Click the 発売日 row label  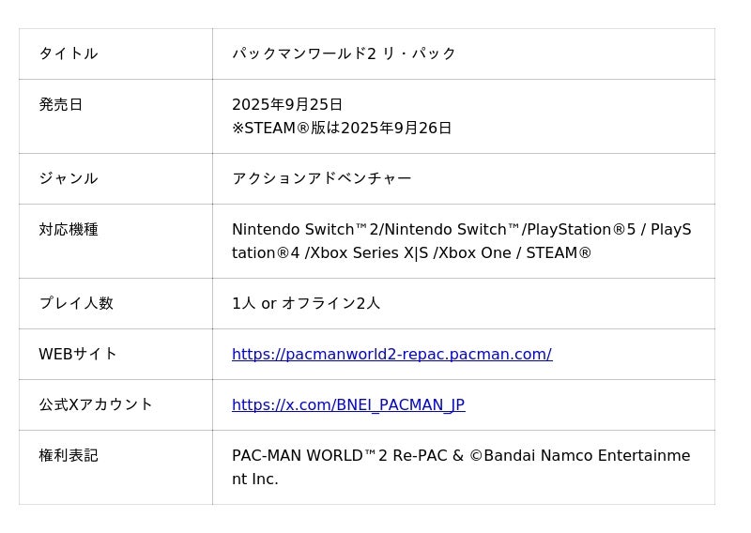point(61,104)
